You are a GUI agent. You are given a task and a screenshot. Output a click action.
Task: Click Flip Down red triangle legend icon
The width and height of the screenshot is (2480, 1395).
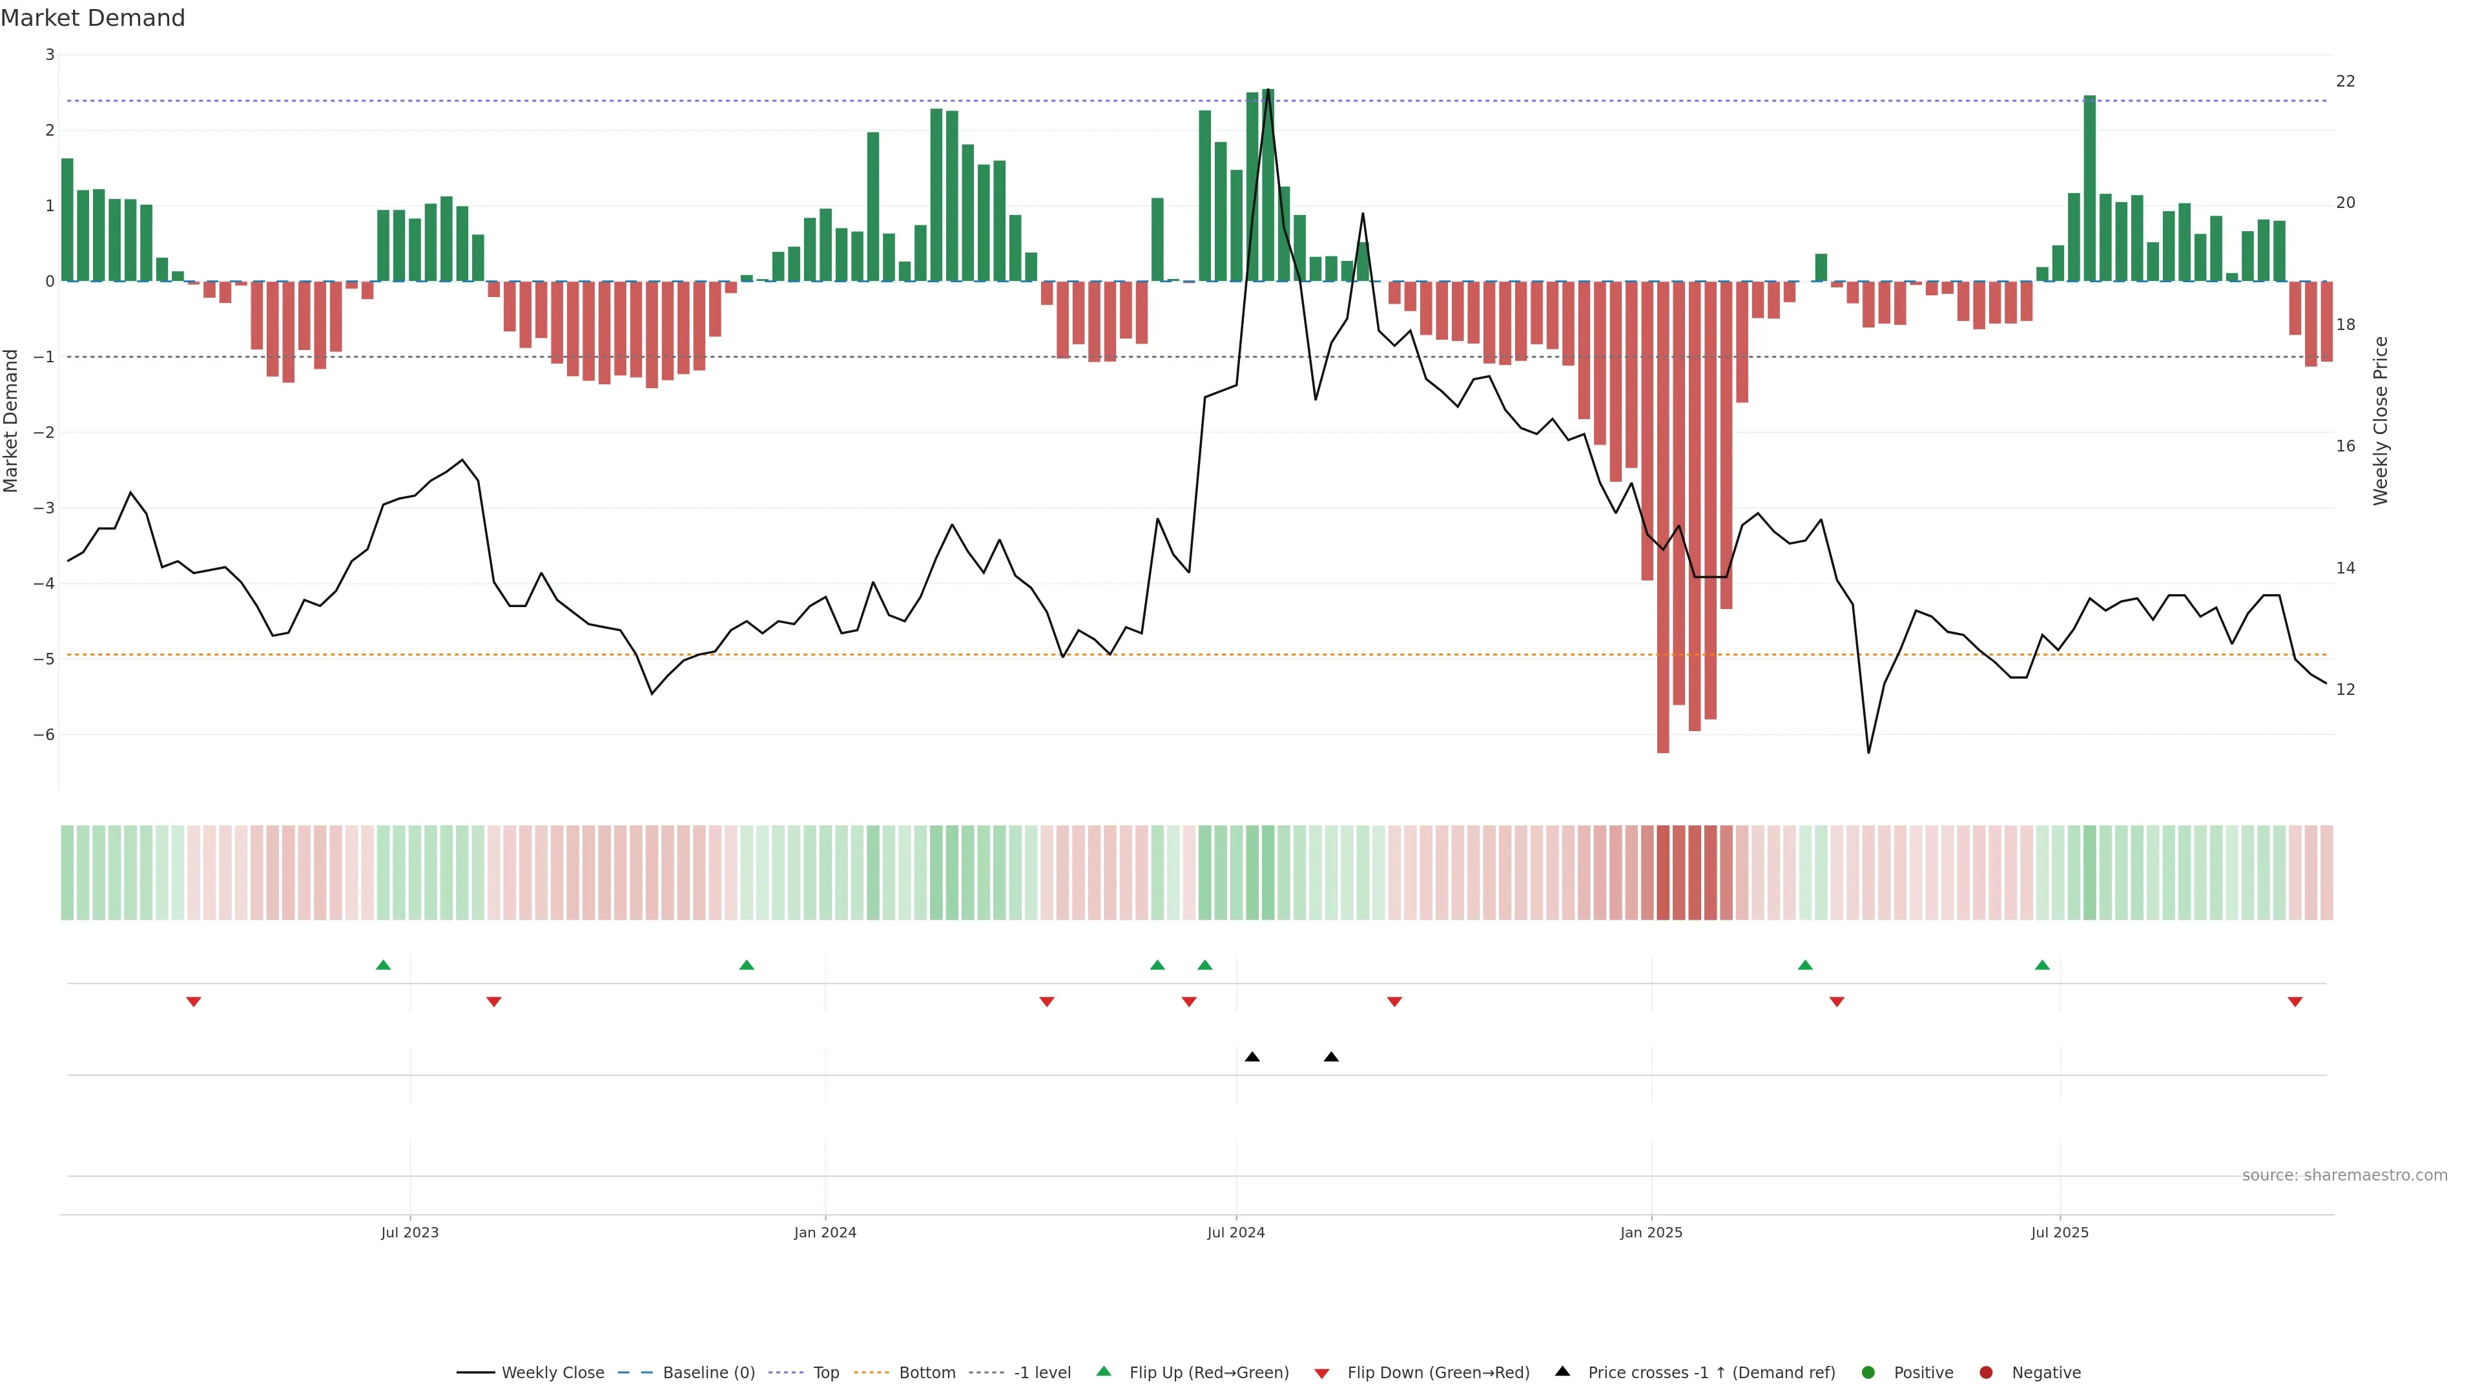tap(1322, 1374)
